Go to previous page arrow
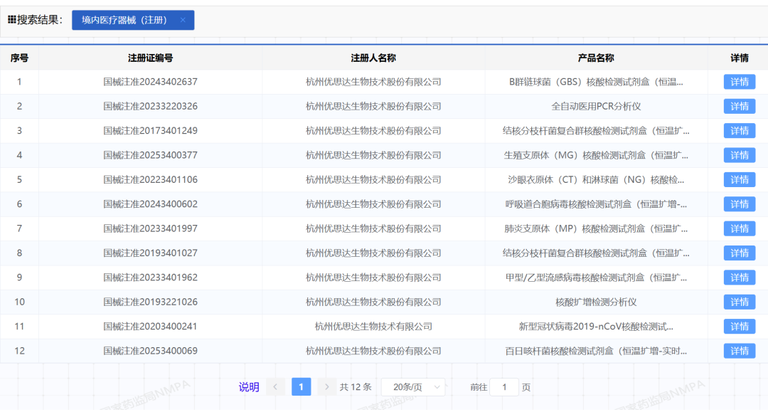Viewport: 768px width, 412px height. point(275,387)
